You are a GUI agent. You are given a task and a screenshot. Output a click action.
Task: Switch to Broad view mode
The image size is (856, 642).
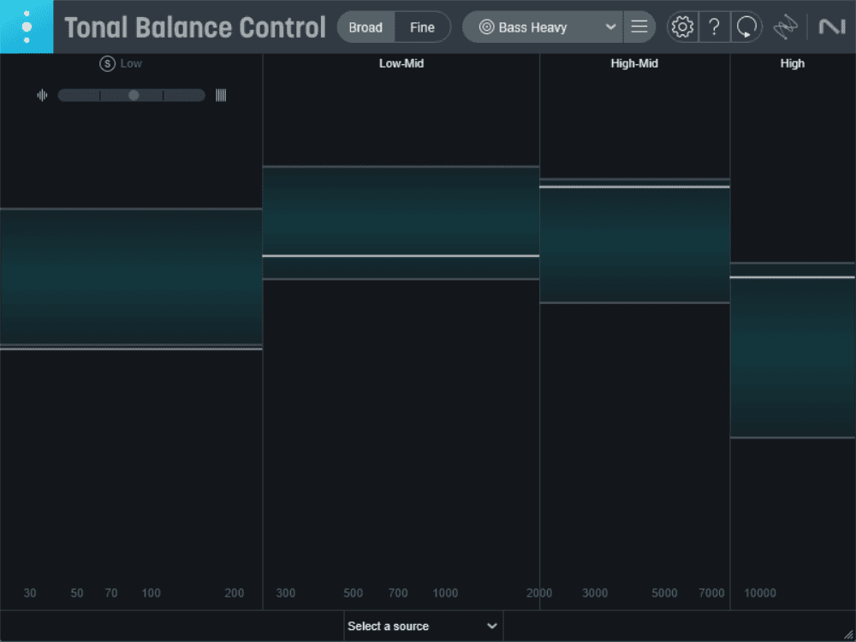(x=366, y=27)
